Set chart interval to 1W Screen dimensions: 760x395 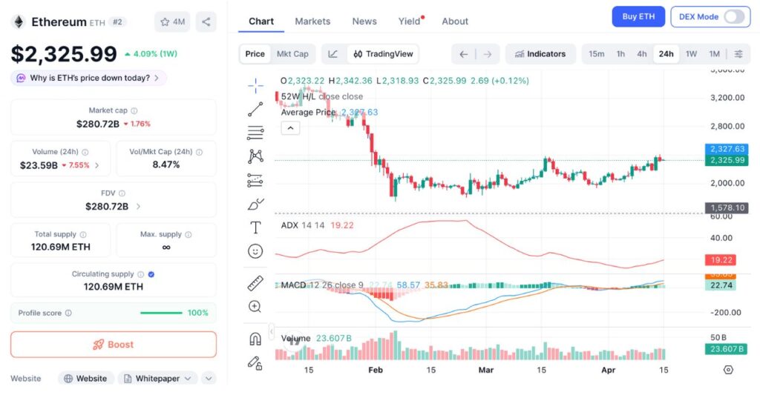[x=691, y=53]
